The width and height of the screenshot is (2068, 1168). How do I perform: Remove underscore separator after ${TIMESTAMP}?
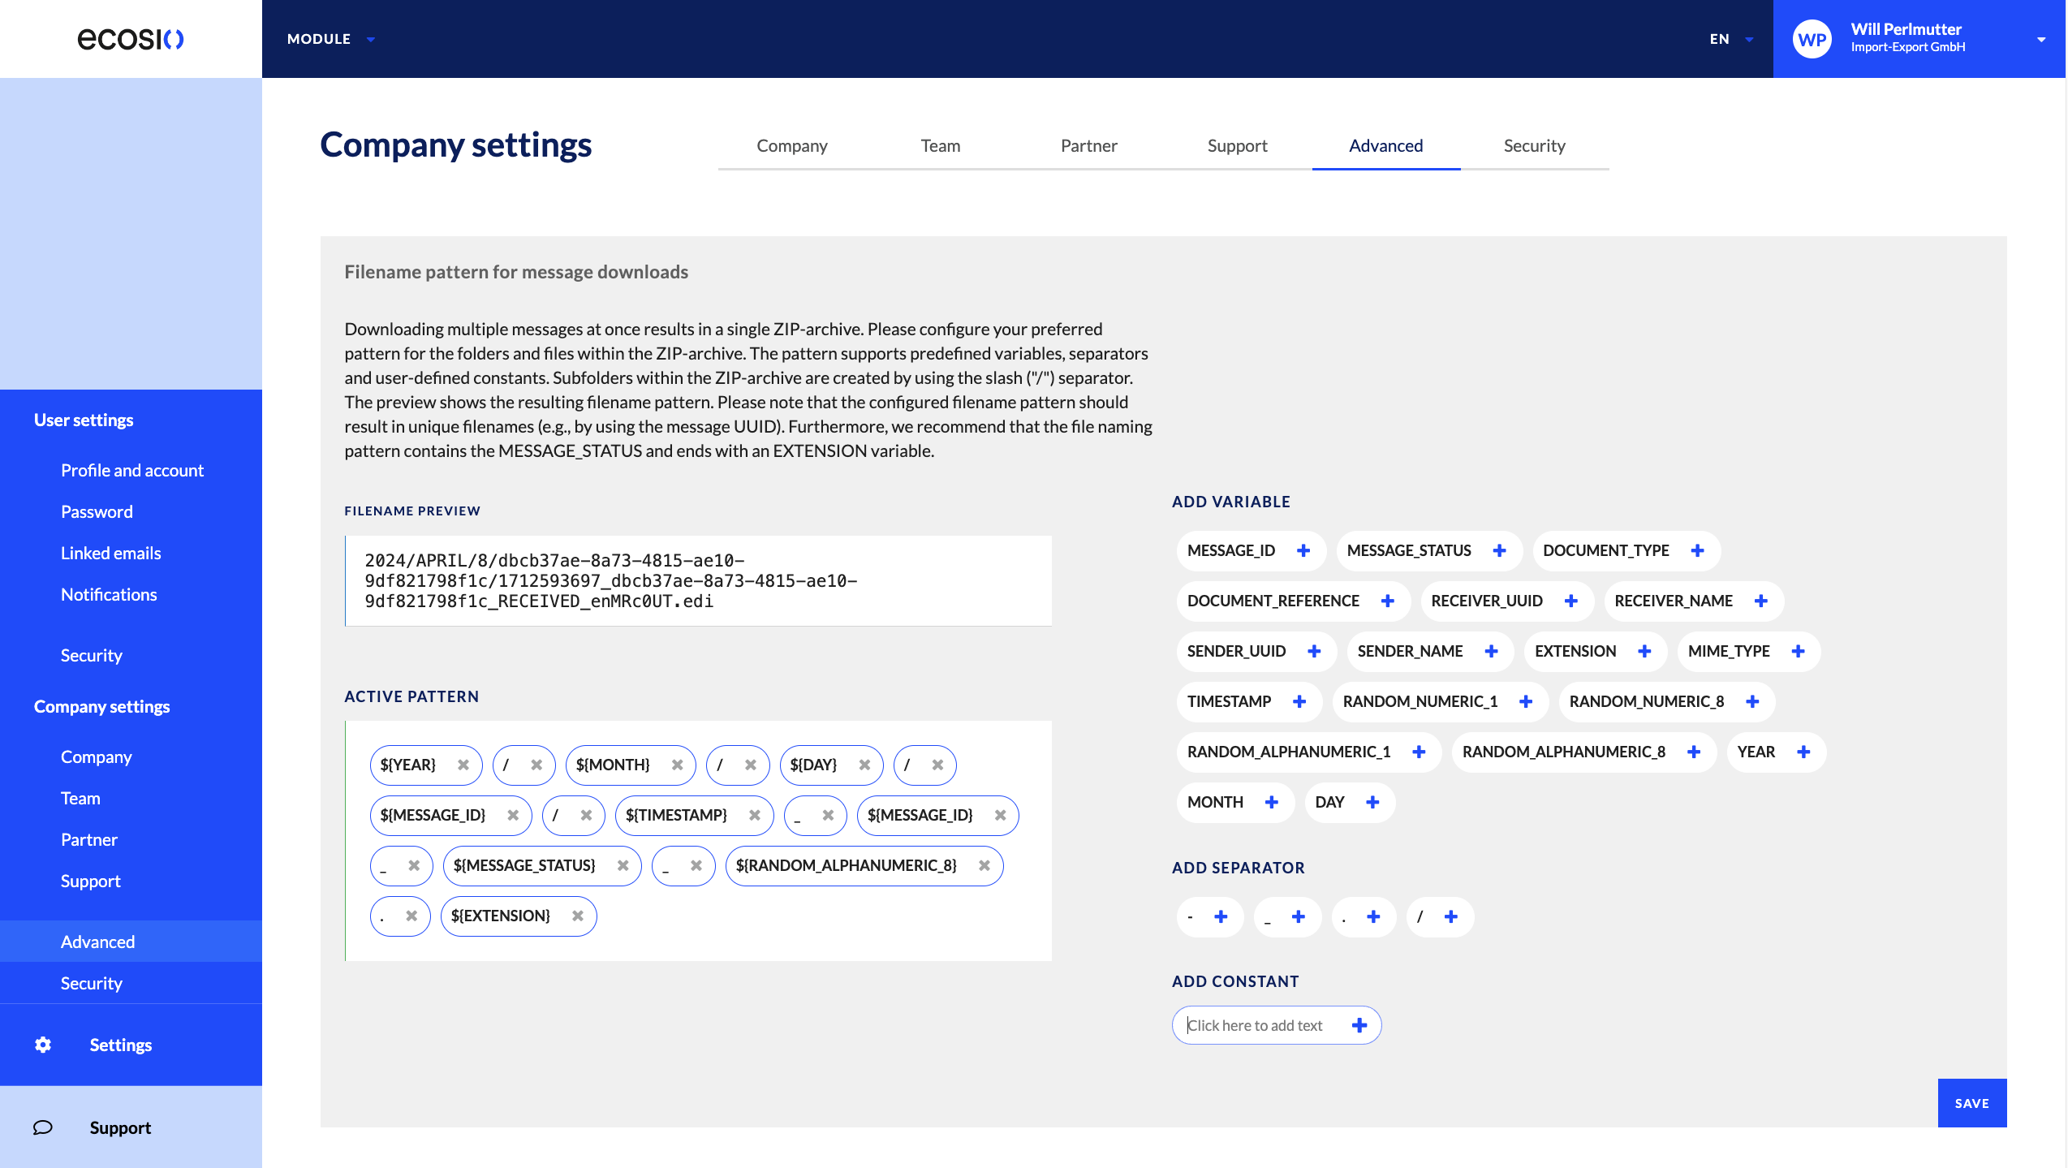click(828, 815)
